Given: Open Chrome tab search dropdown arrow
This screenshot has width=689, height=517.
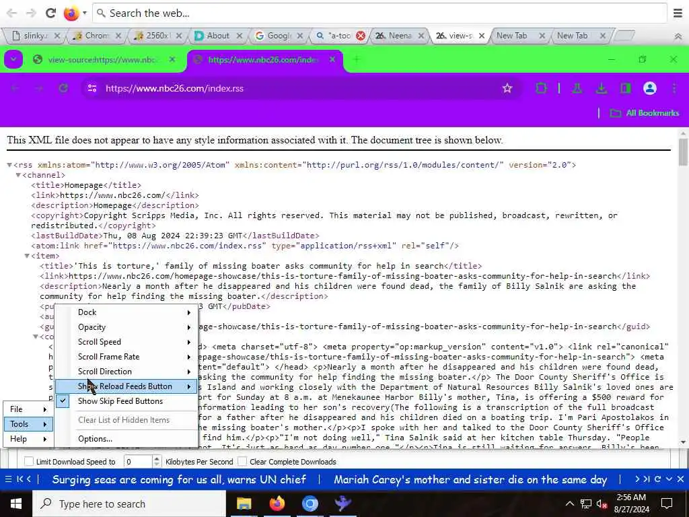Looking at the screenshot, I should click(13, 59).
